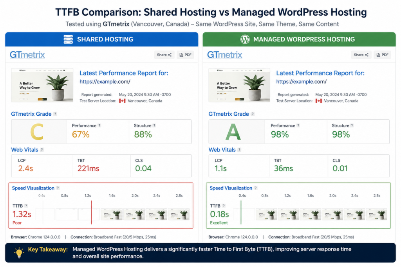The image size is (401, 267).
Task: Click Broadband Fast connection text, Managed WordPress panel
Action: tap(323, 237)
